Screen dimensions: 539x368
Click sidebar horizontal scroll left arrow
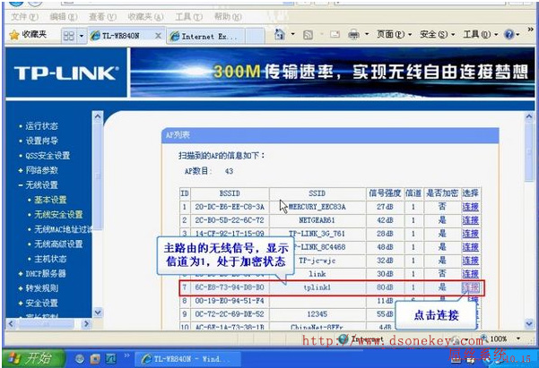pyautogui.click(x=11, y=323)
